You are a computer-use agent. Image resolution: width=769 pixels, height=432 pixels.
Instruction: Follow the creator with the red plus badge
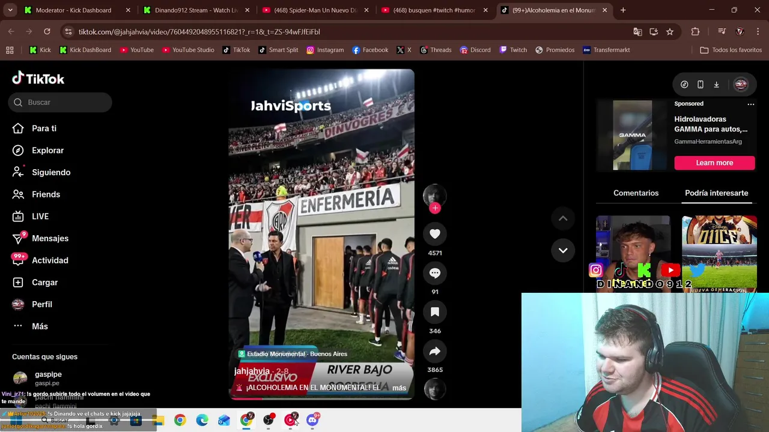pyautogui.click(x=435, y=208)
